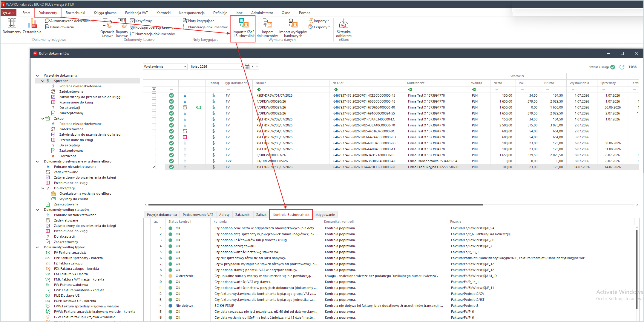644x322 pixels.
Task: Collapse Dokumenty według statusów node
Action: point(37,210)
